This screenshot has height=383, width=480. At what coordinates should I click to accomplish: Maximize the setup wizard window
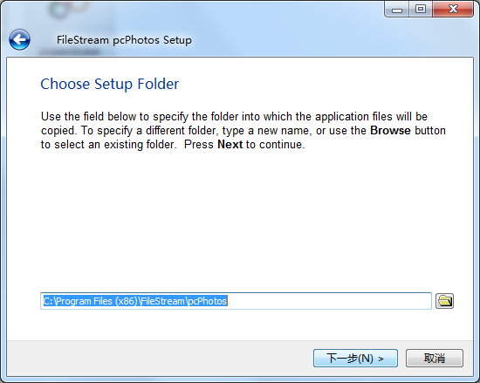point(421,10)
